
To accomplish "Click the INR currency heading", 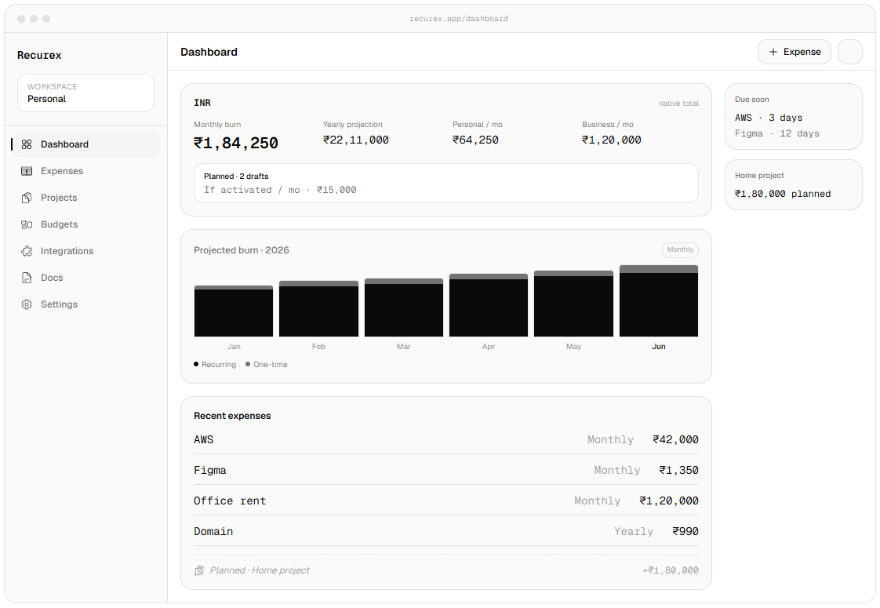I will (x=202, y=103).
